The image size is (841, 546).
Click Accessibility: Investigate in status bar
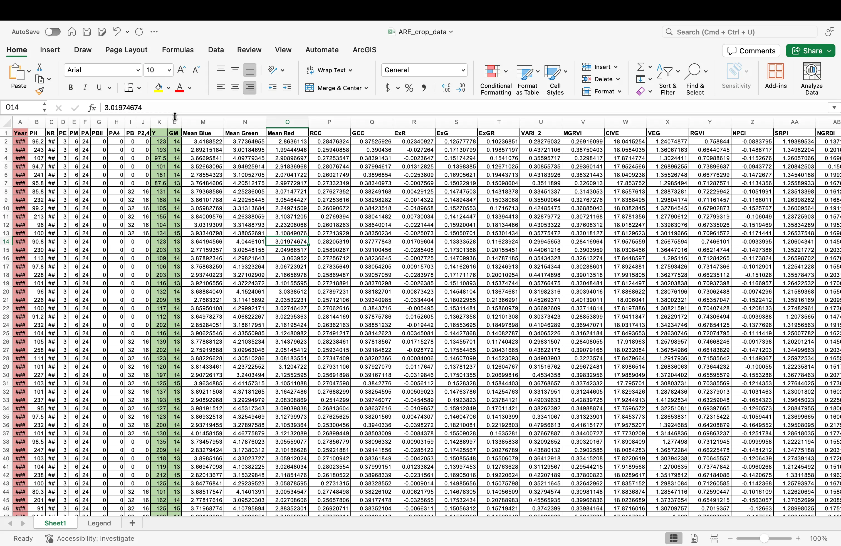(90, 538)
